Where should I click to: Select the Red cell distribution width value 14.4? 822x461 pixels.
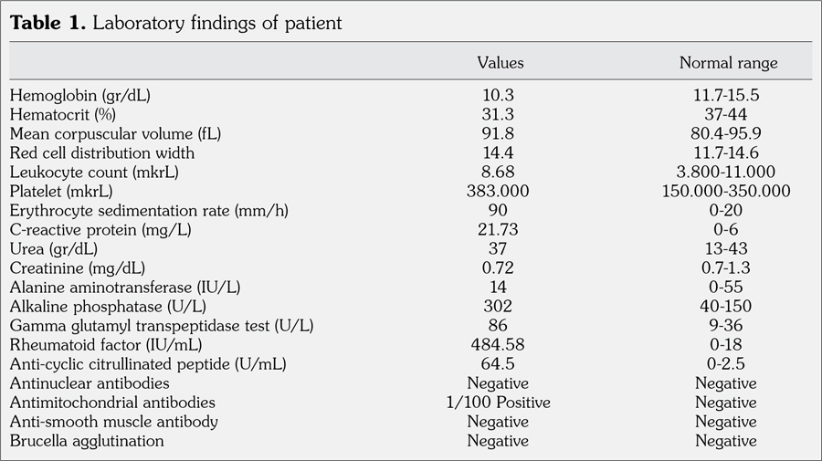click(x=498, y=152)
